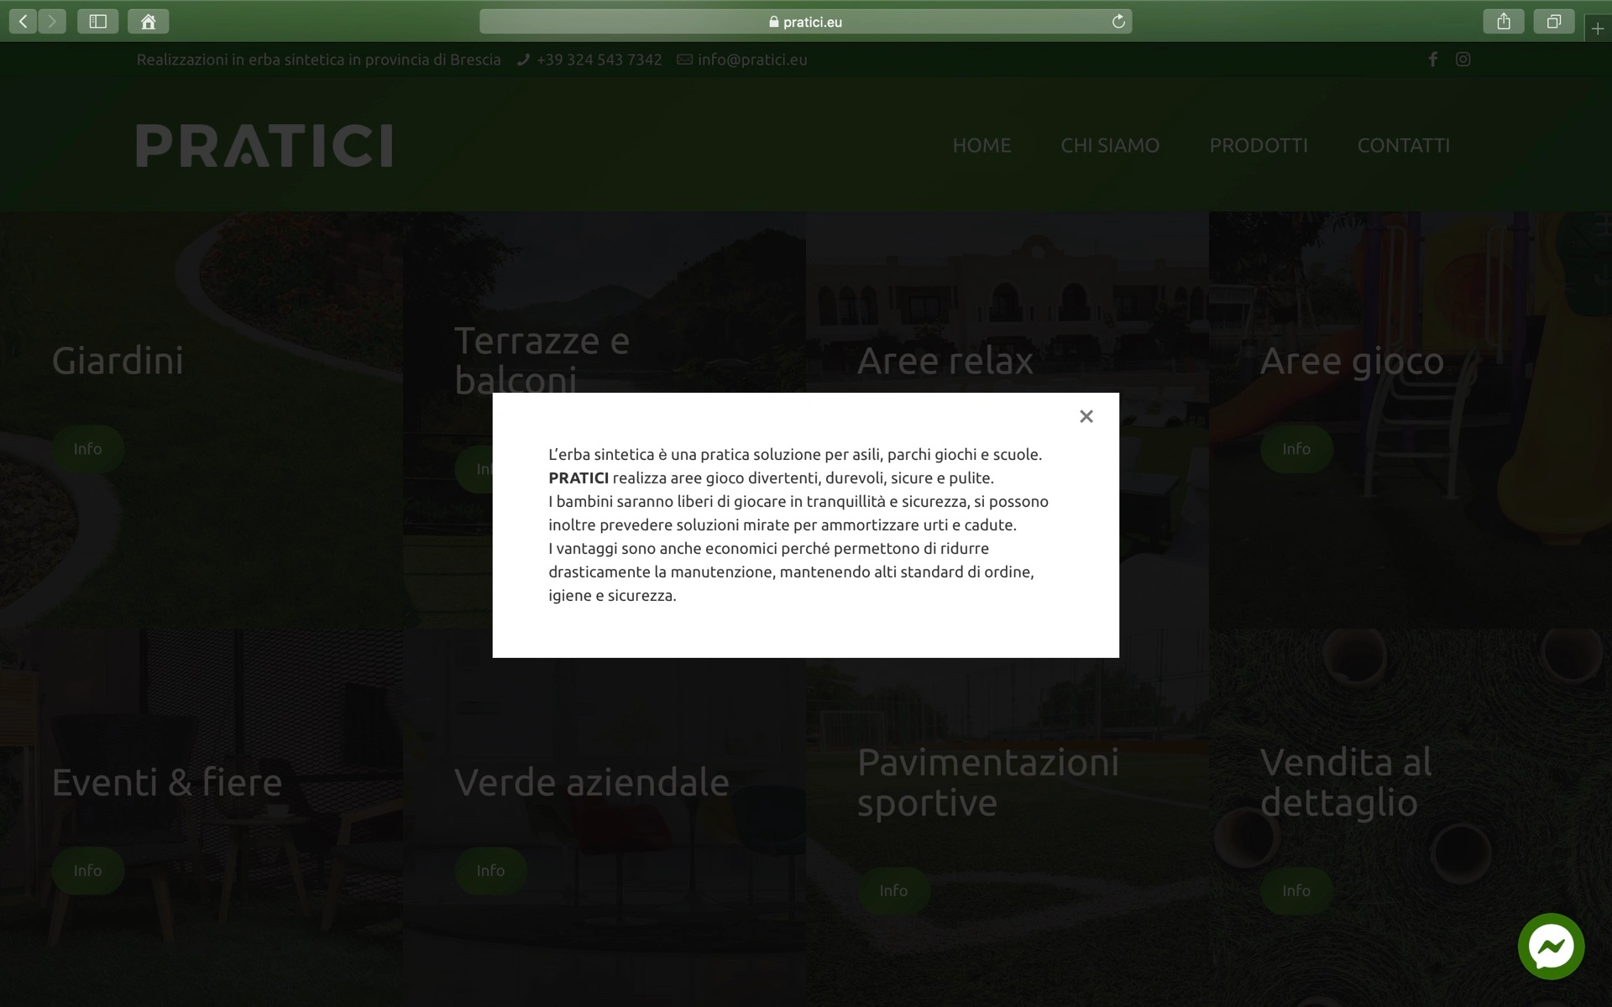
Task: Click Info button under Aree gioco
Action: [x=1296, y=449]
